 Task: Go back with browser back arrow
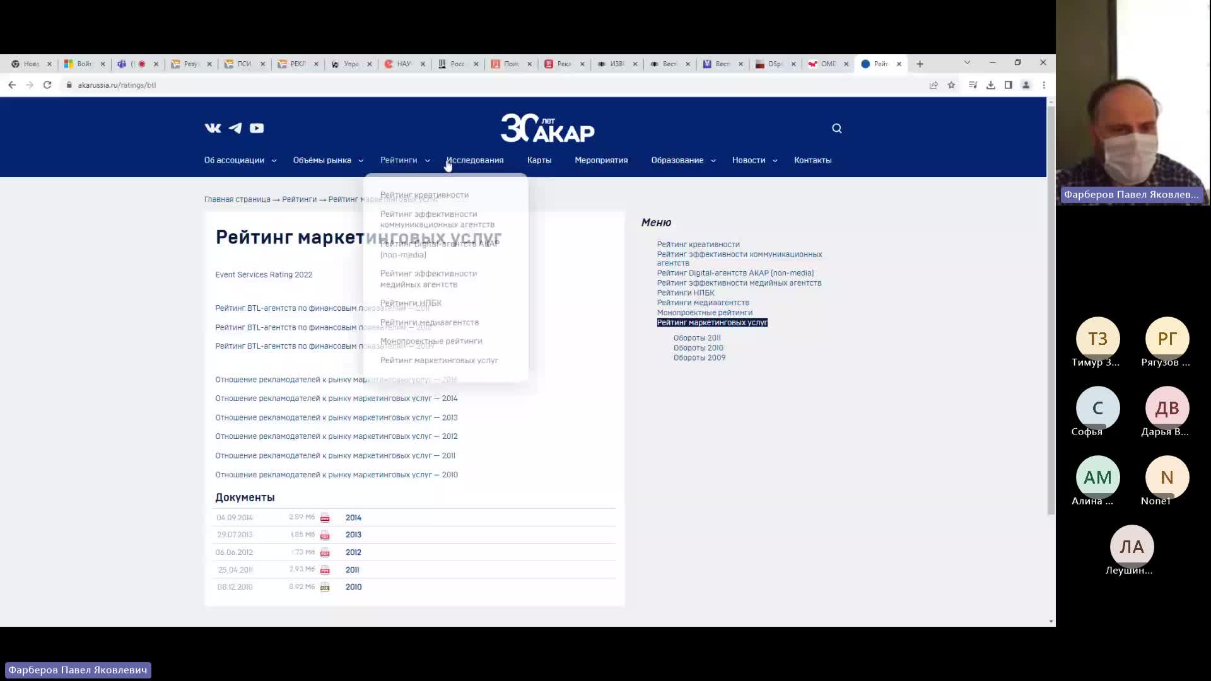tap(12, 84)
